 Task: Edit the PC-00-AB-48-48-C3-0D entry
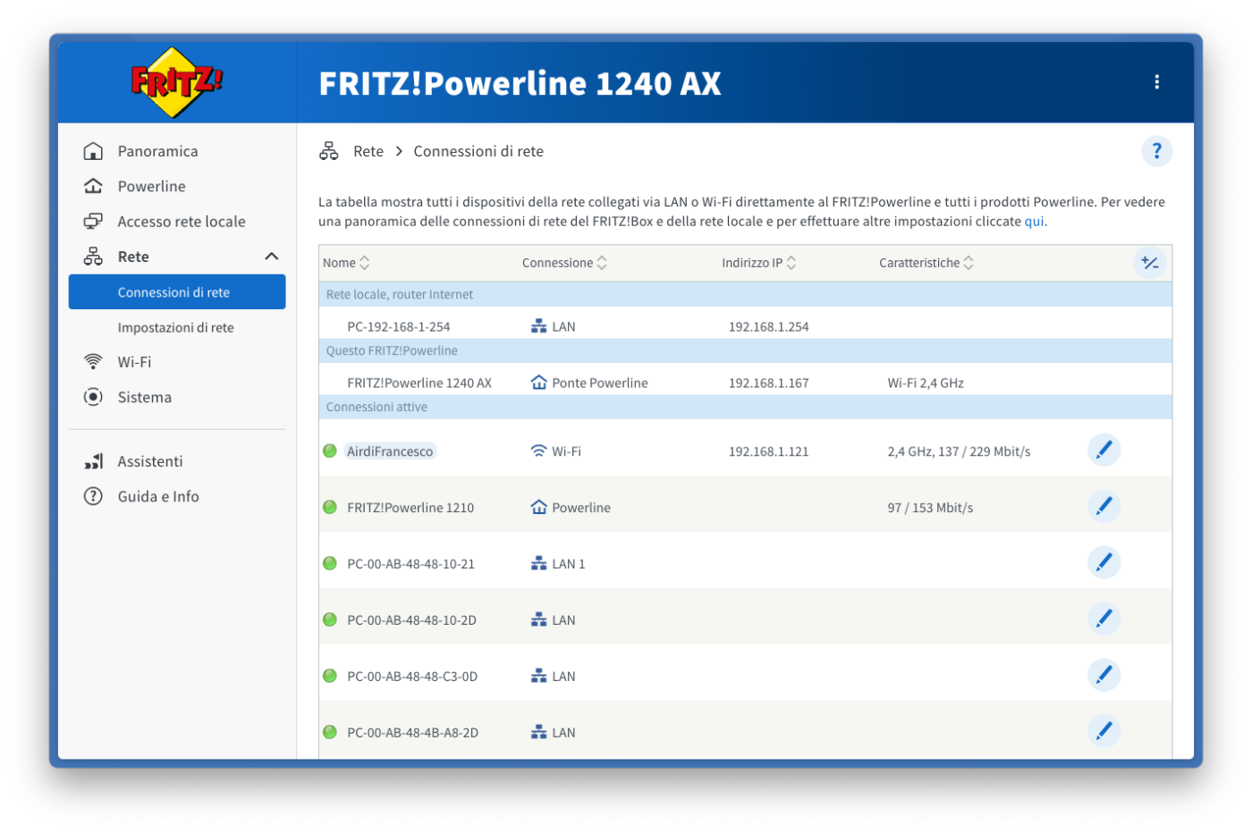pos(1104,675)
